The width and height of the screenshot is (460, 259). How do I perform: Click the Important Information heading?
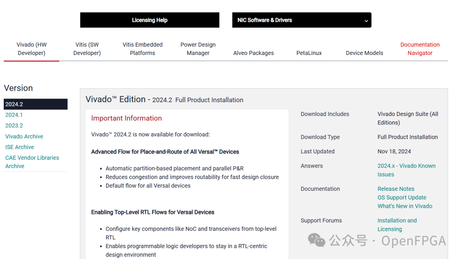click(126, 118)
